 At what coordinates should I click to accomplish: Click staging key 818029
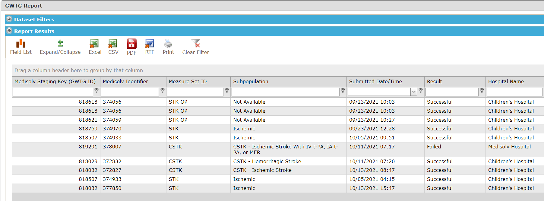88,161
